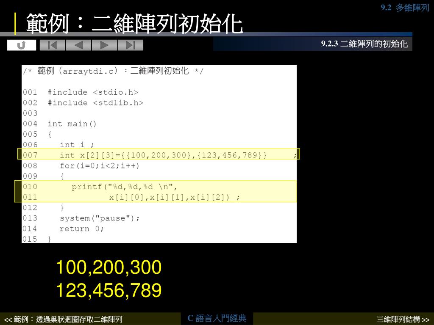
Task: Go to the previous slide arrow
Action: [x=78, y=45]
